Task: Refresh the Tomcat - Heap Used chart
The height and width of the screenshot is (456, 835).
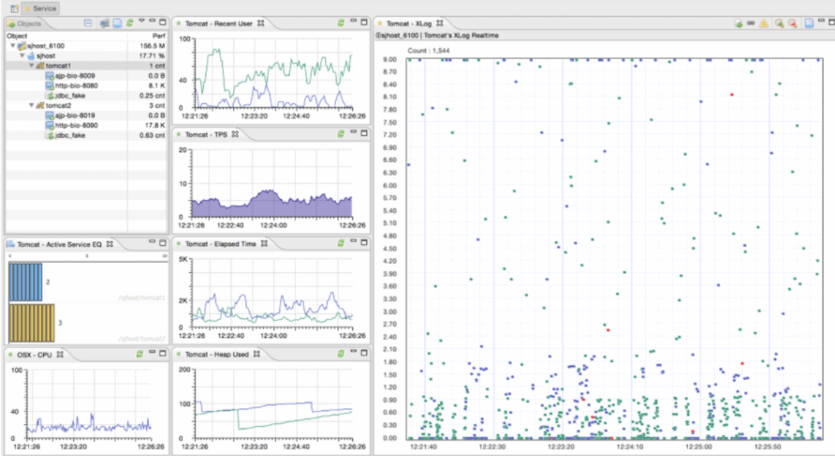Action: (x=340, y=354)
